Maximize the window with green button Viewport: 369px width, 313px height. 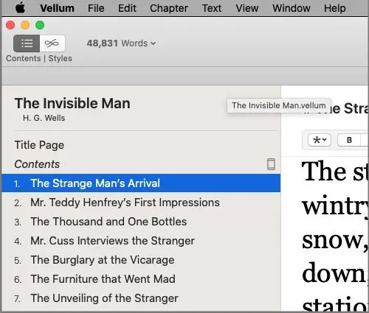[40, 25]
